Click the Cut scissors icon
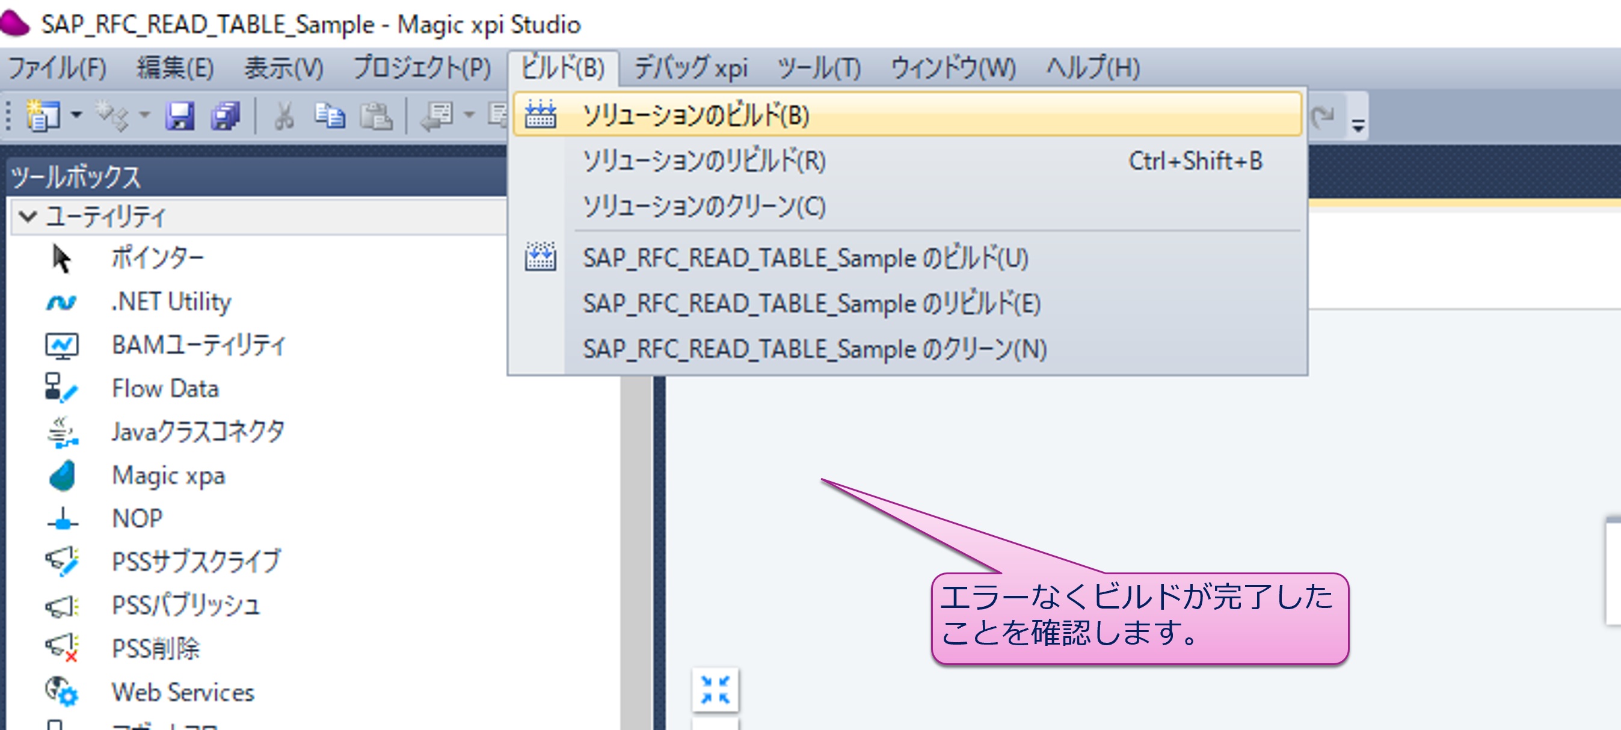 [x=284, y=116]
